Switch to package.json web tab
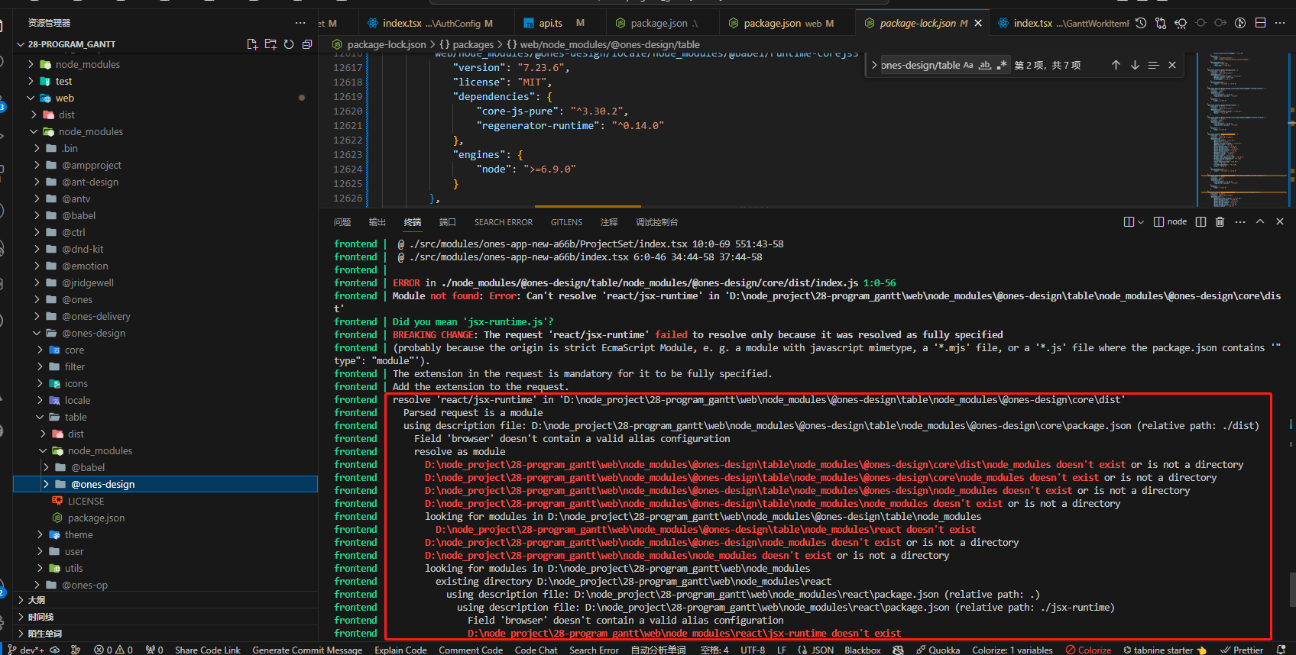Image resolution: width=1296 pixels, height=655 pixels. (787, 23)
